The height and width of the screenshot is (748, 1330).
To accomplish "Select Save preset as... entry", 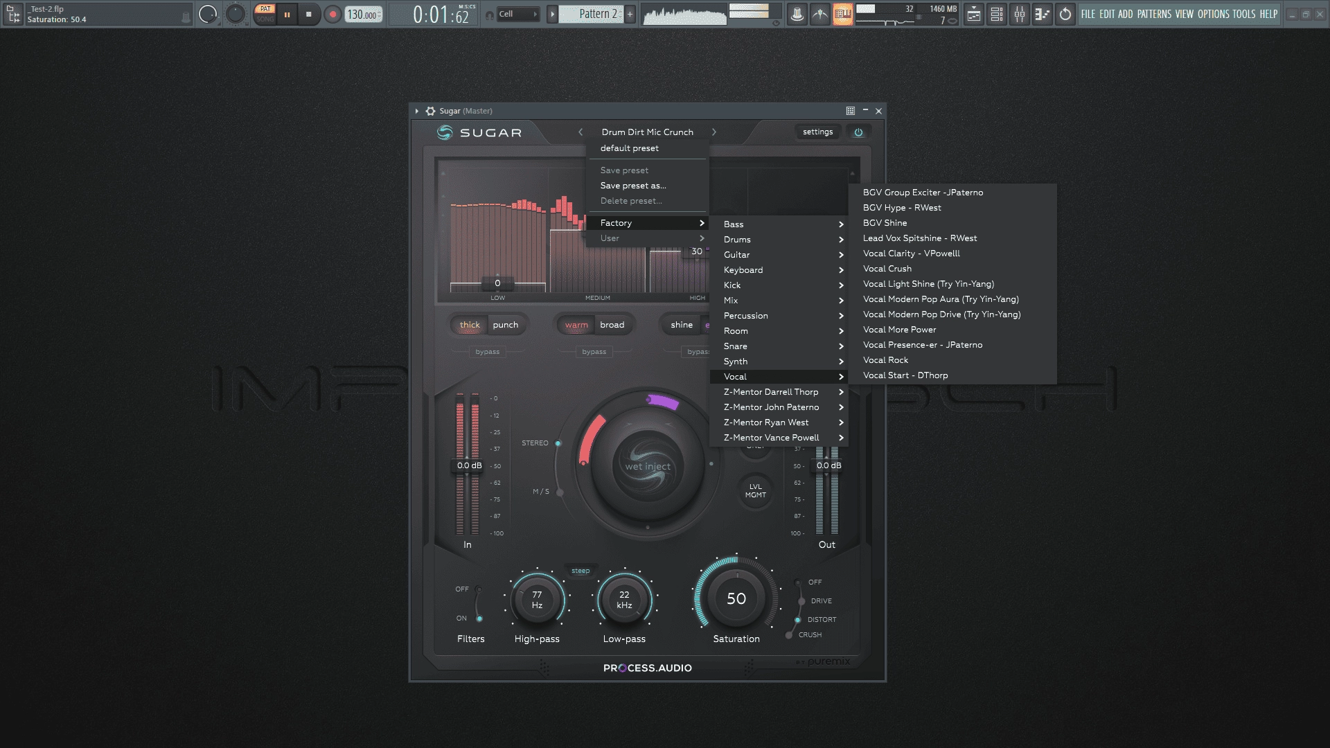I will pos(647,186).
